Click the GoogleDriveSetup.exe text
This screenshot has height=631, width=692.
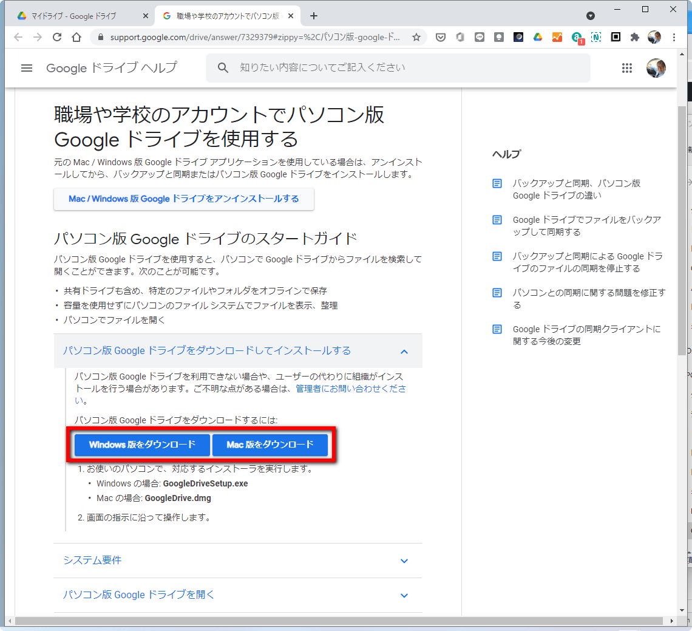(205, 483)
